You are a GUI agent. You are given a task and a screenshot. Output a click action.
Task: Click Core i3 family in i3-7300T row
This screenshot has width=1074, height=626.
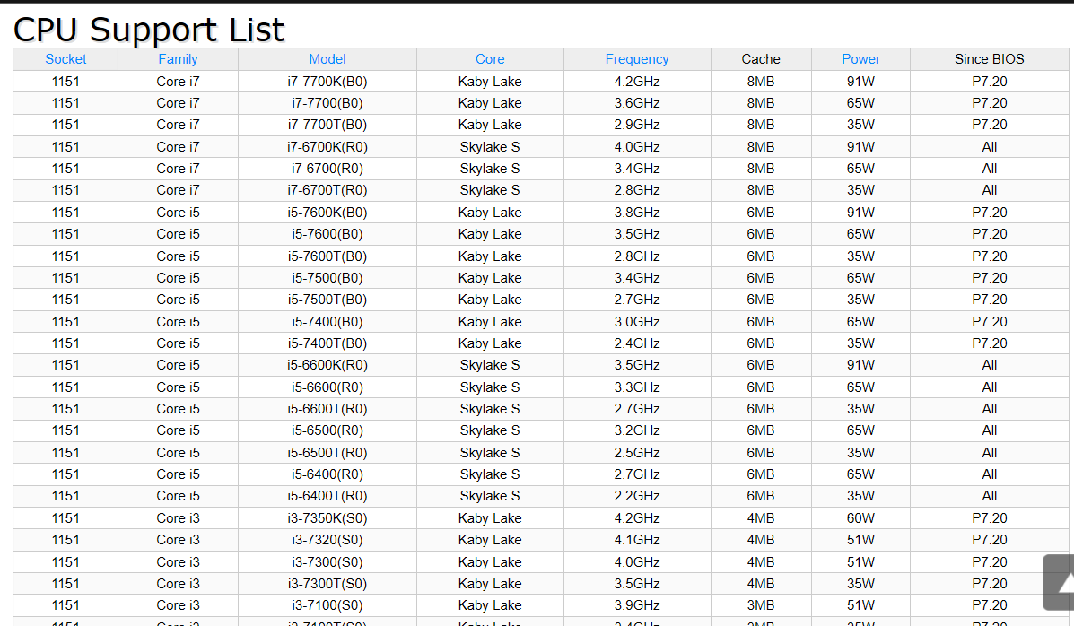[x=178, y=584]
